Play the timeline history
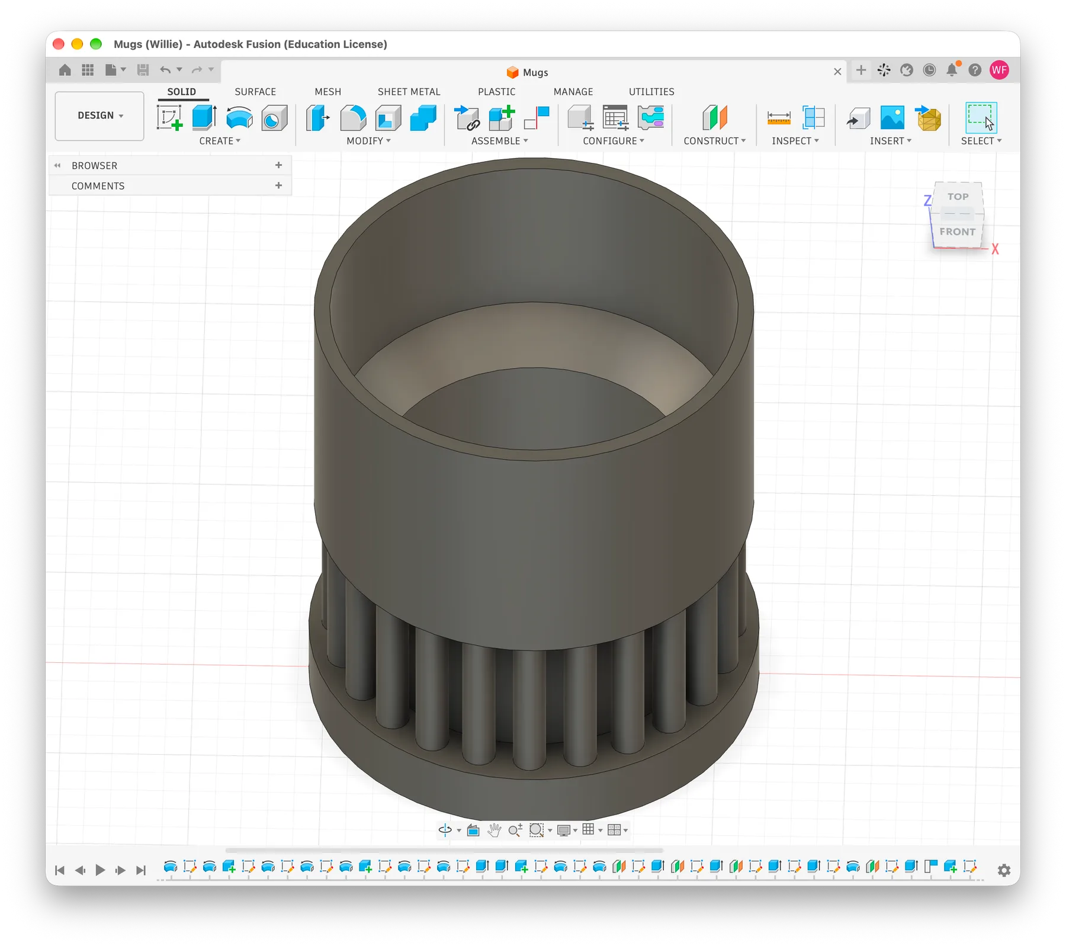1066x946 pixels. click(100, 870)
